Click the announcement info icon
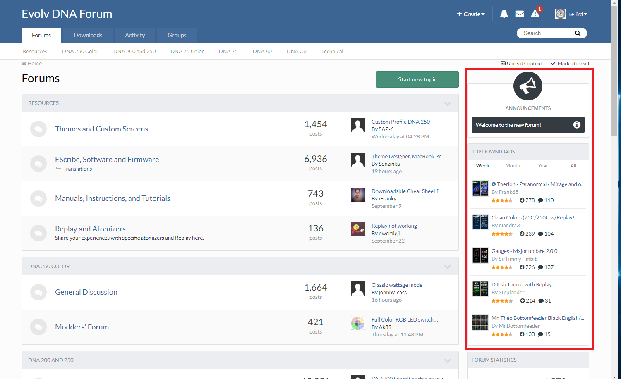 click(x=576, y=125)
